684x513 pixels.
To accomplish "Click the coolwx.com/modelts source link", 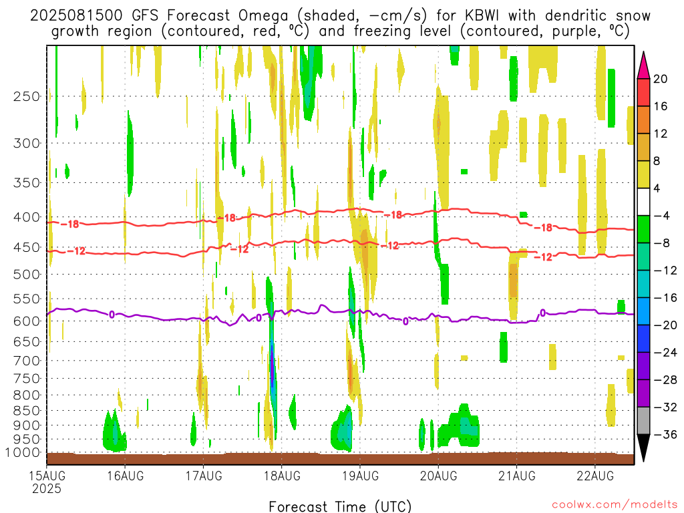I will (614, 504).
